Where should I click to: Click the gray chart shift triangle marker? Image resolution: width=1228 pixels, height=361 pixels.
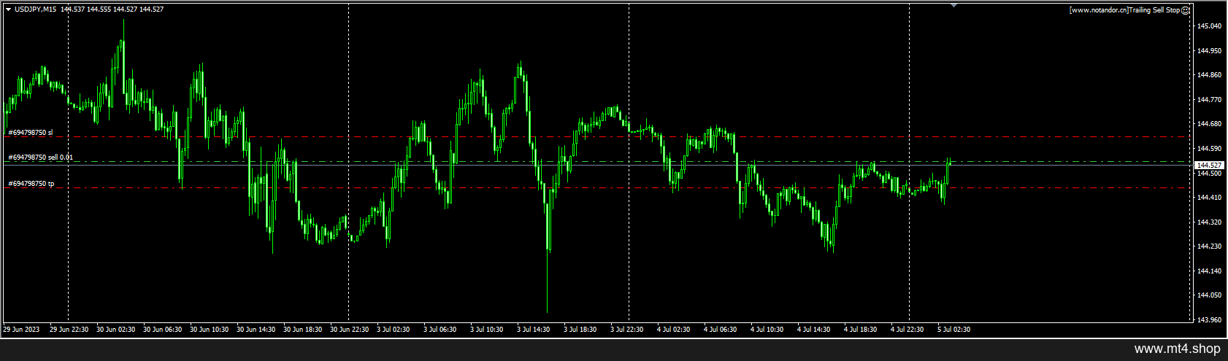[953, 5]
